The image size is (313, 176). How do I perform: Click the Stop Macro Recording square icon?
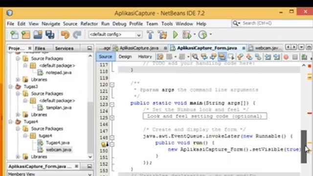(295, 57)
